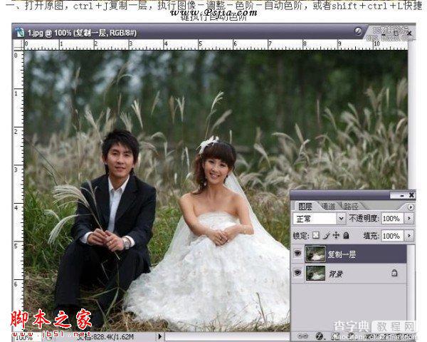Select the 复制一层 layer name
This screenshot has height=342, width=427.
[342, 254]
